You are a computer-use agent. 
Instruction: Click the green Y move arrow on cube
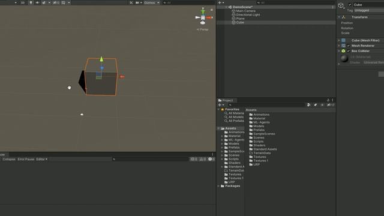[x=101, y=59]
